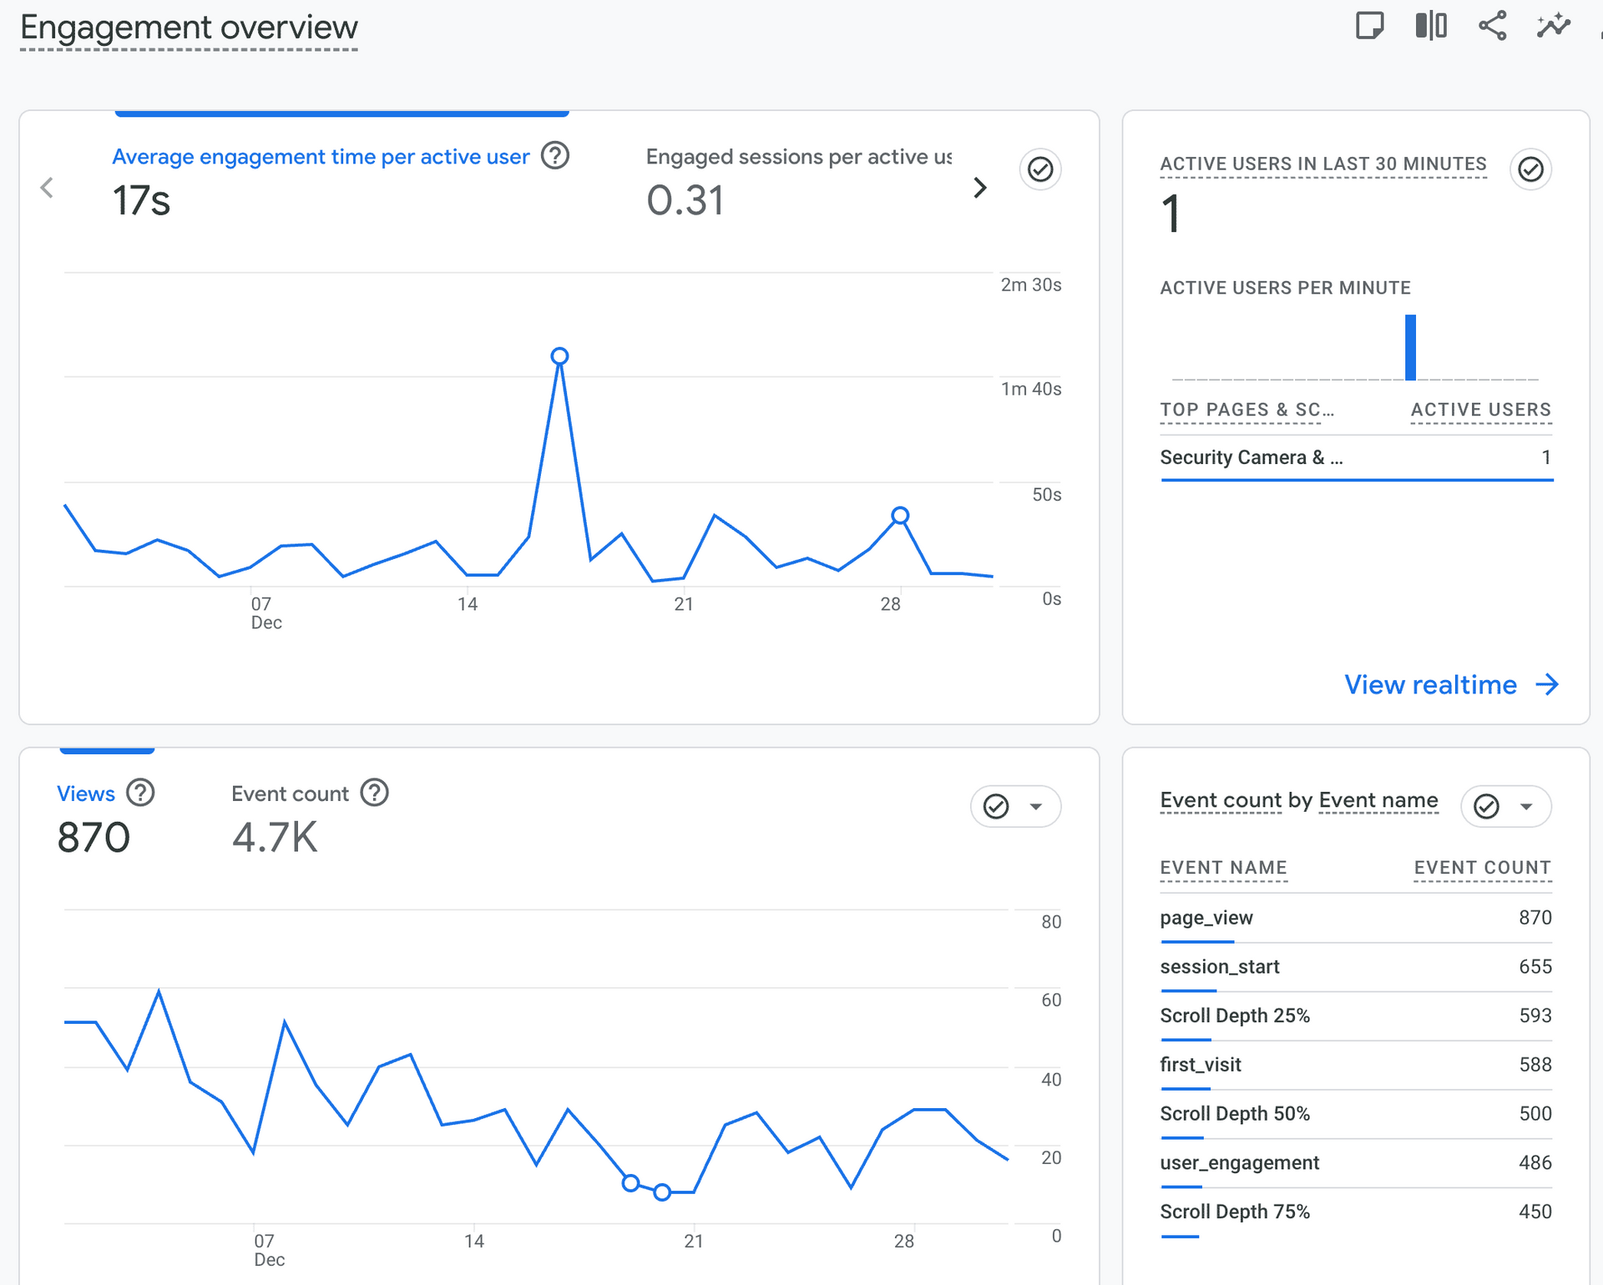The width and height of the screenshot is (1603, 1285).
Task: Expand dropdown arrow on Event name card
Action: click(1526, 807)
